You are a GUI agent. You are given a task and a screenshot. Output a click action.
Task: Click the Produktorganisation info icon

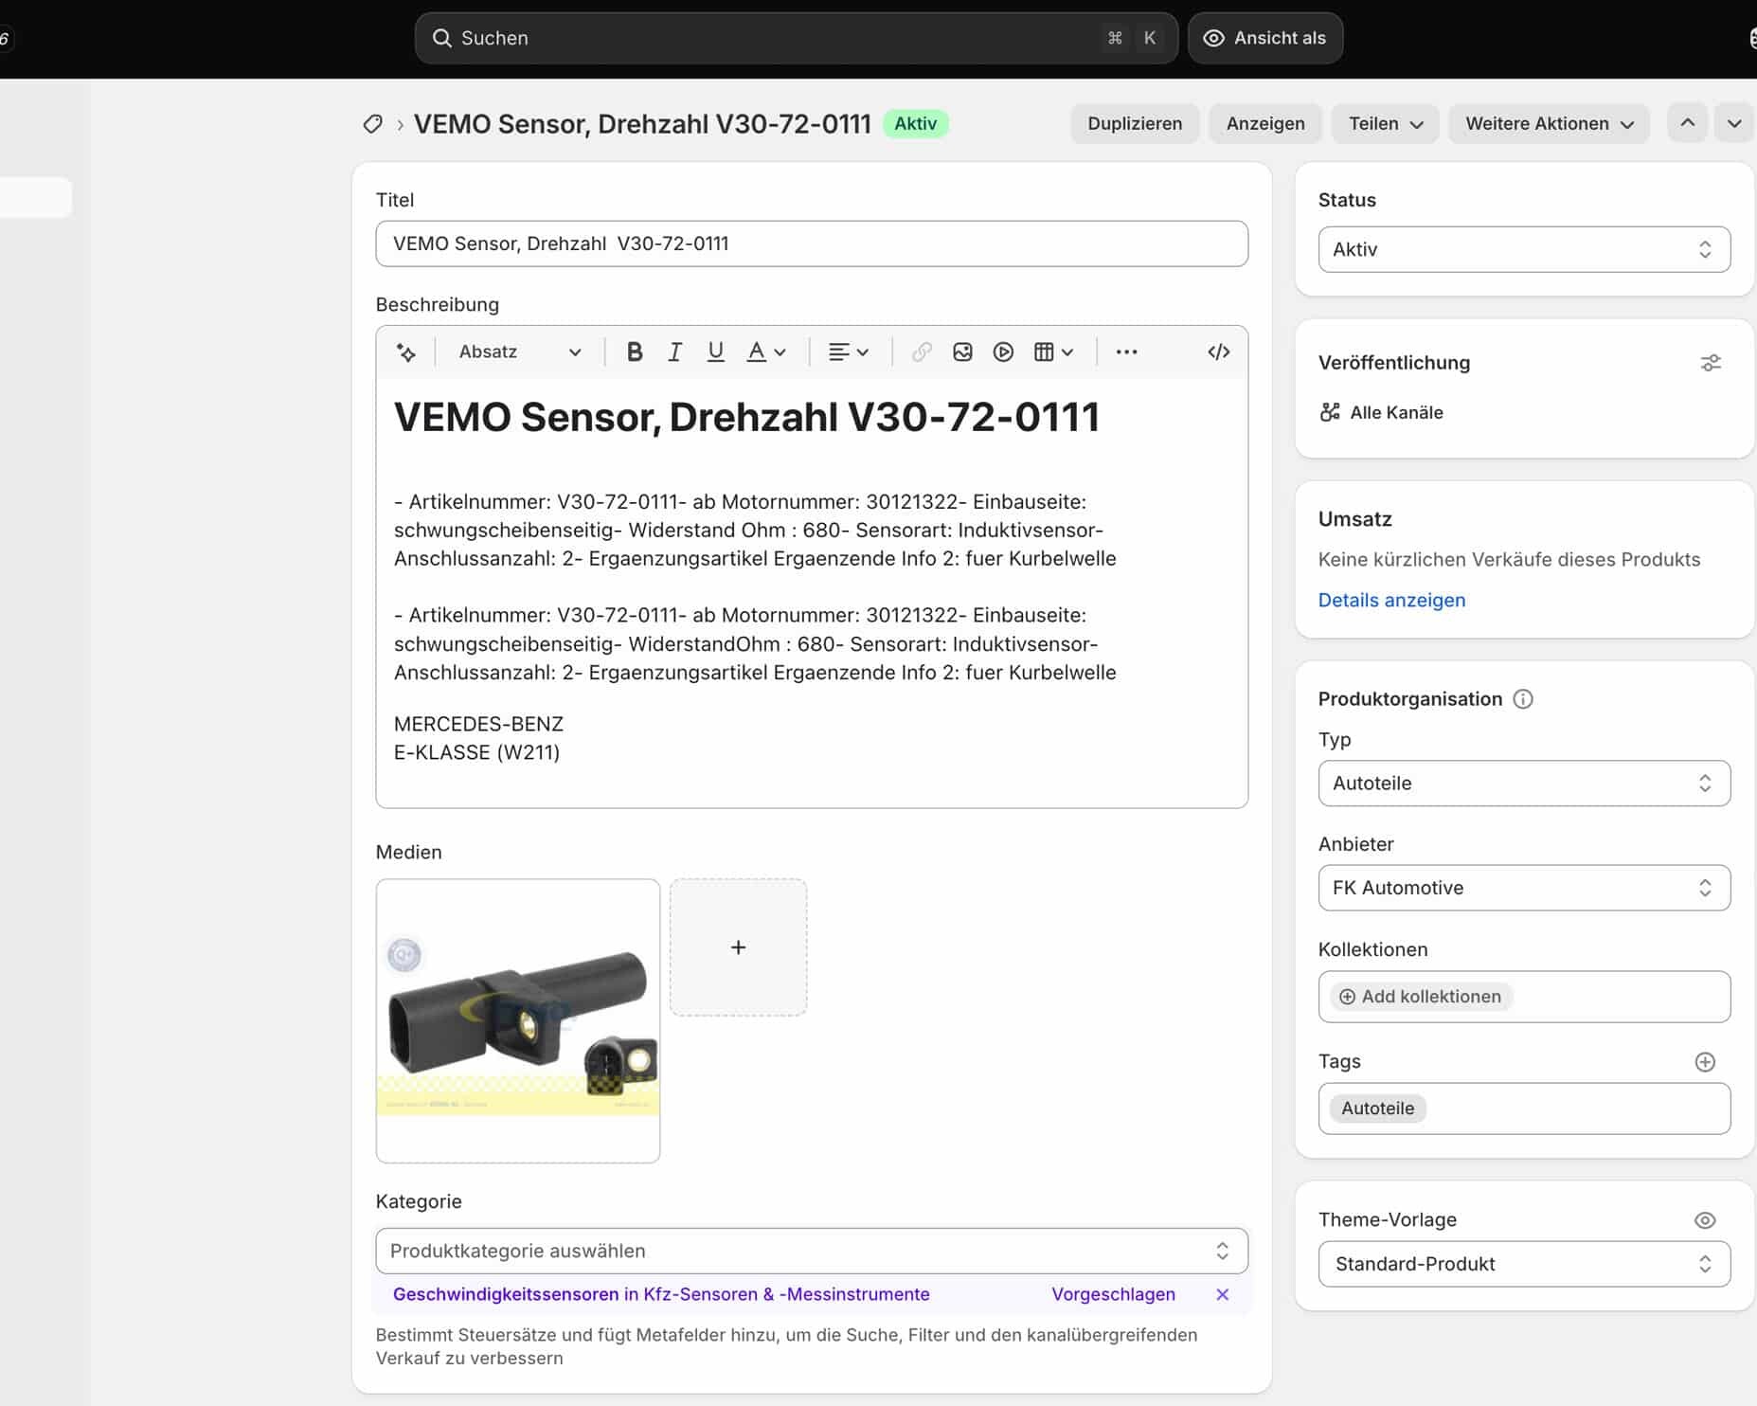pyautogui.click(x=1523, y=699)
